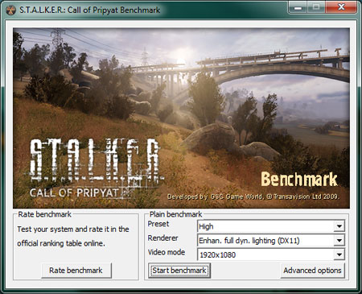Start the plain benchmark
The height and width of the screenshot is (294, 362).
(179, 271)
